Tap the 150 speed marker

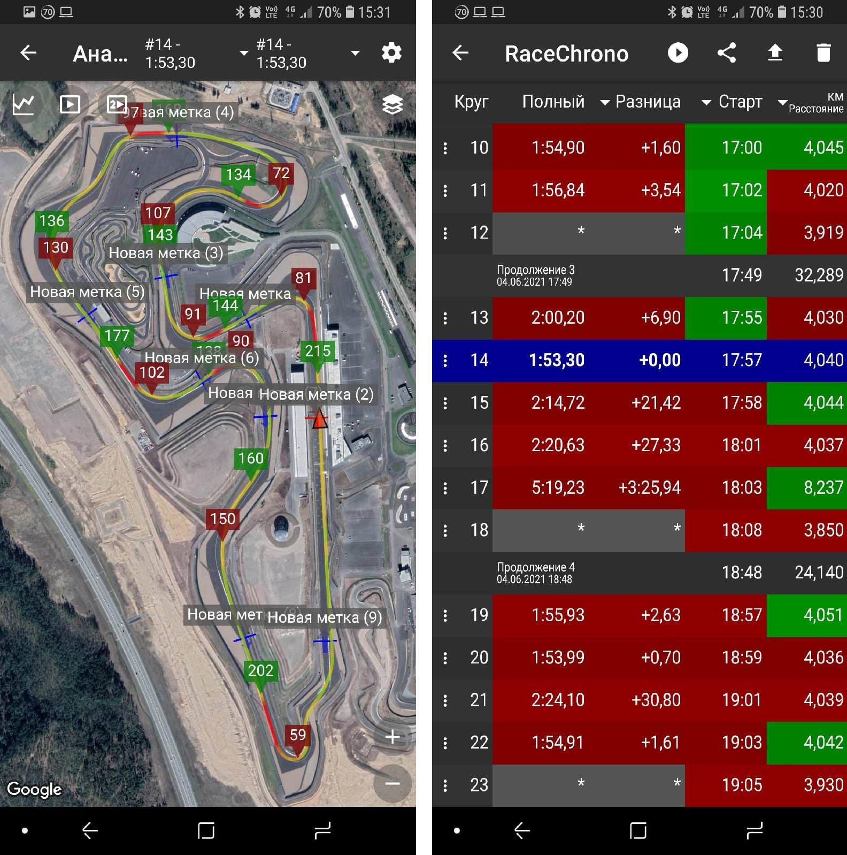222,519
